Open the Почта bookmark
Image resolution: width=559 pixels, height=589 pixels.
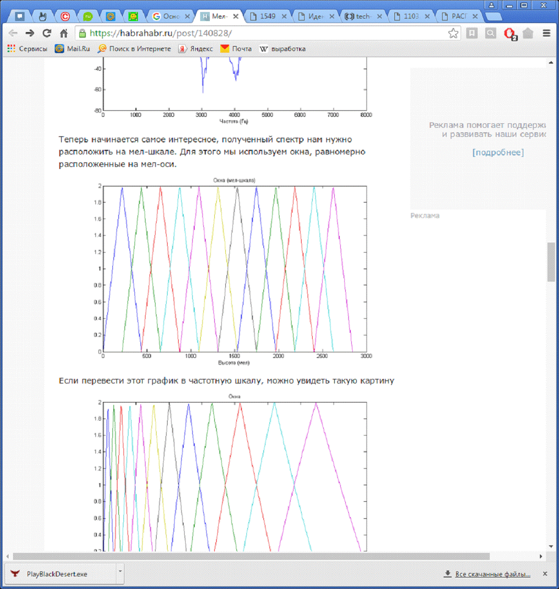[x=236, y=49]
